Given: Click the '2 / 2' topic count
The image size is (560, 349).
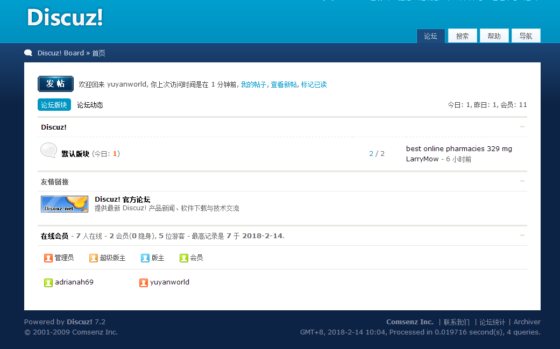Looking at the screenshot, I should click(377, 154).
